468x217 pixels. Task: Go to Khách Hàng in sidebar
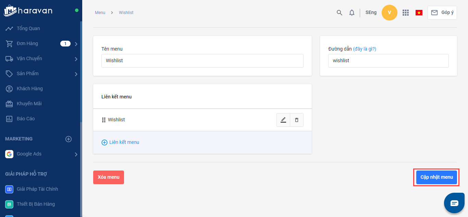(29, 89)
